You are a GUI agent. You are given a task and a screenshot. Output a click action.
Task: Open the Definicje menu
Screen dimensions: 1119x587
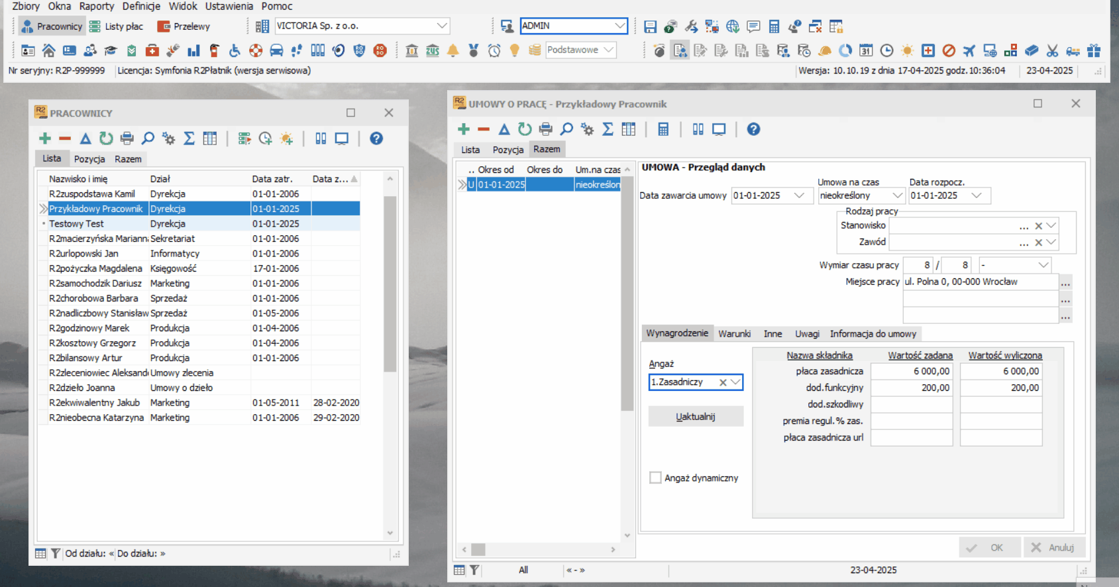pos(141,7)
